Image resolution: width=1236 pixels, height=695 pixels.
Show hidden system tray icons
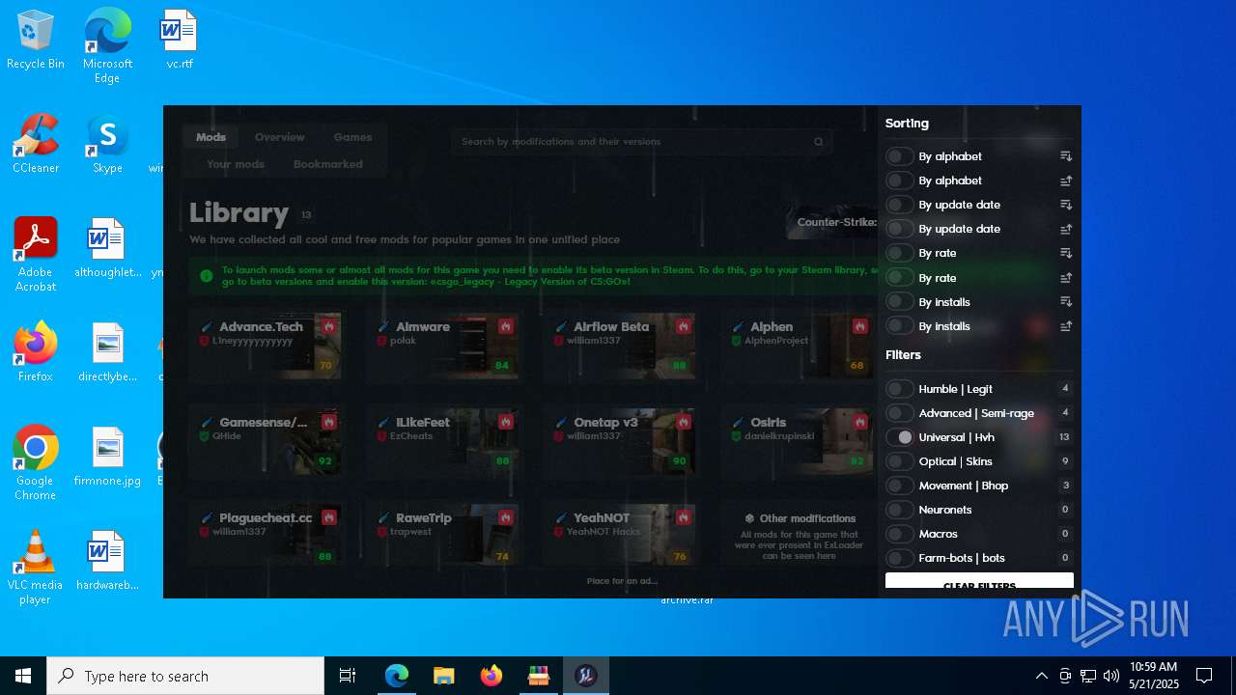[x=1041, y=676]
